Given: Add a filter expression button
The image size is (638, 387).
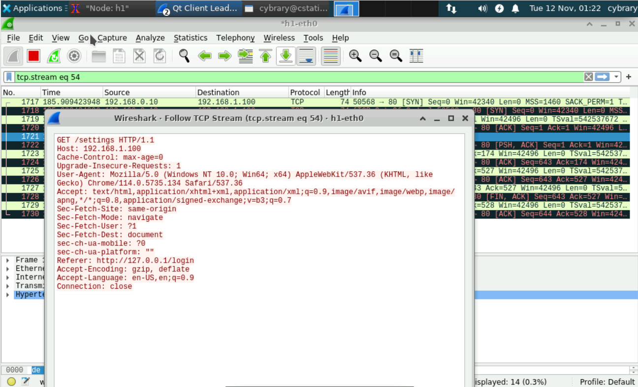Looking at the screenshot, I should pos(629,77).
